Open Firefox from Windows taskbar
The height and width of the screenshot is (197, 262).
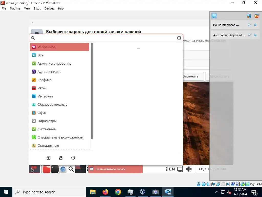[105, 192]
